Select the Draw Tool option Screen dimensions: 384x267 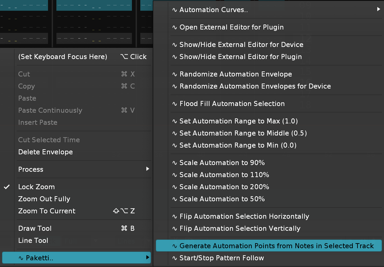[x=35, y=228]
